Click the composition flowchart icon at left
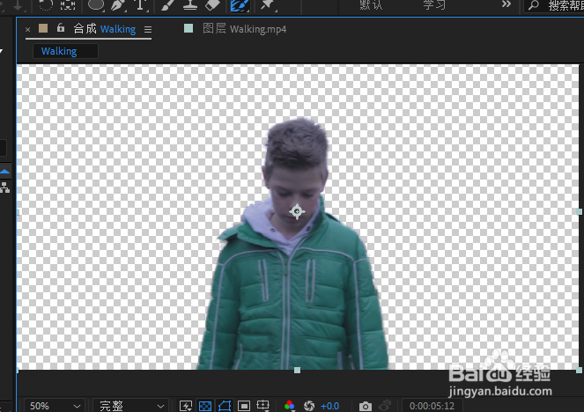The image size is (584, 412). 4,188
